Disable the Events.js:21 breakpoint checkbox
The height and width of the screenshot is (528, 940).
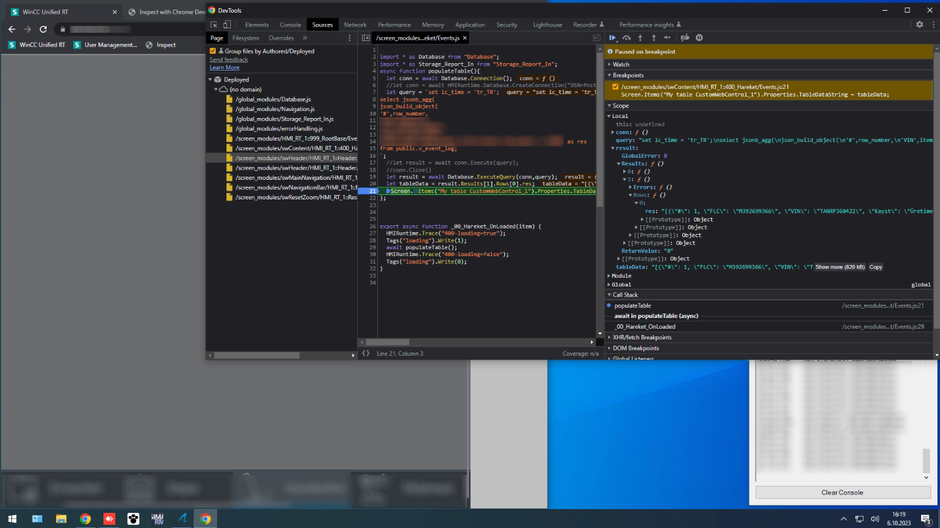click(615, 87)
